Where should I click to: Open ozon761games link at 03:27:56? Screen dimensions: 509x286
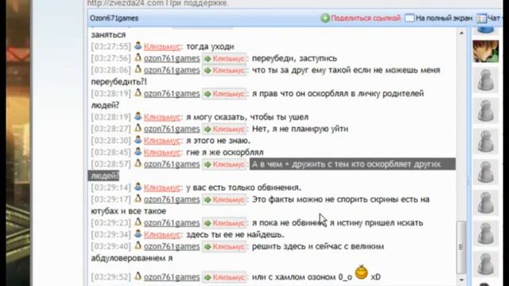[172, 58]
